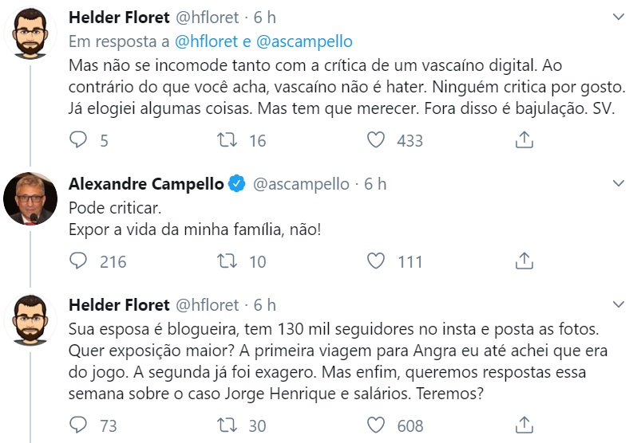This screenshot has width=633, height=443.
Task: Open the @ascampello mention link
Action: pyautogui.click(x=306, y=41)
